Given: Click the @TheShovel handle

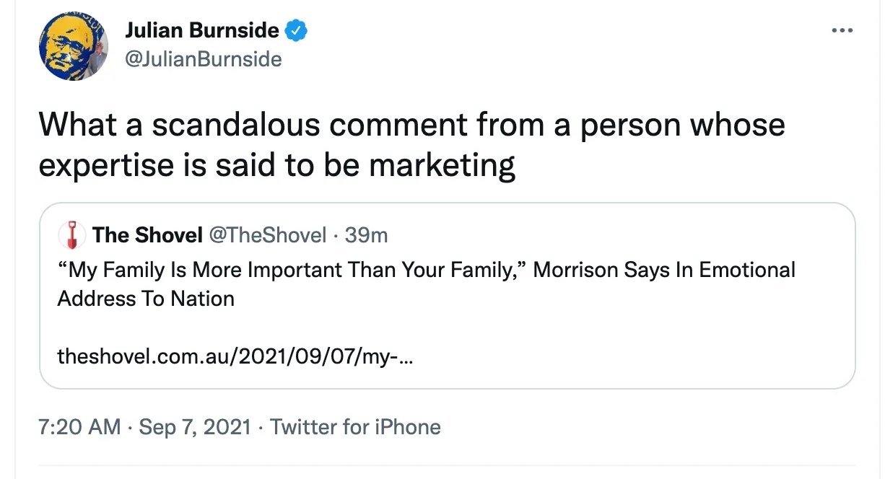Looking at the screenshot, I should coord(267,234).
